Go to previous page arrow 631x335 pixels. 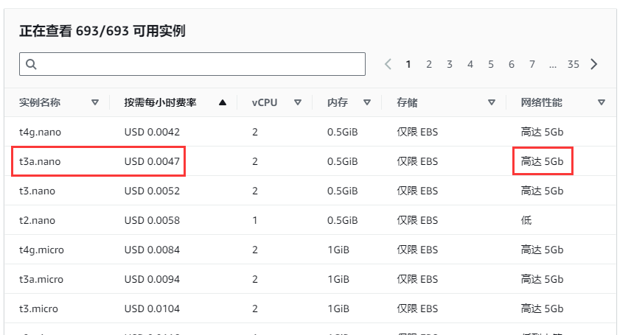tap(388, 64)
